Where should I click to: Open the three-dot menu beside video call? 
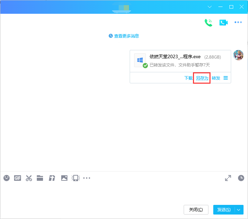coord(238,22)
